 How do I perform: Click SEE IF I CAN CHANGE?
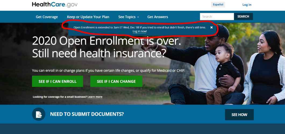116,81
